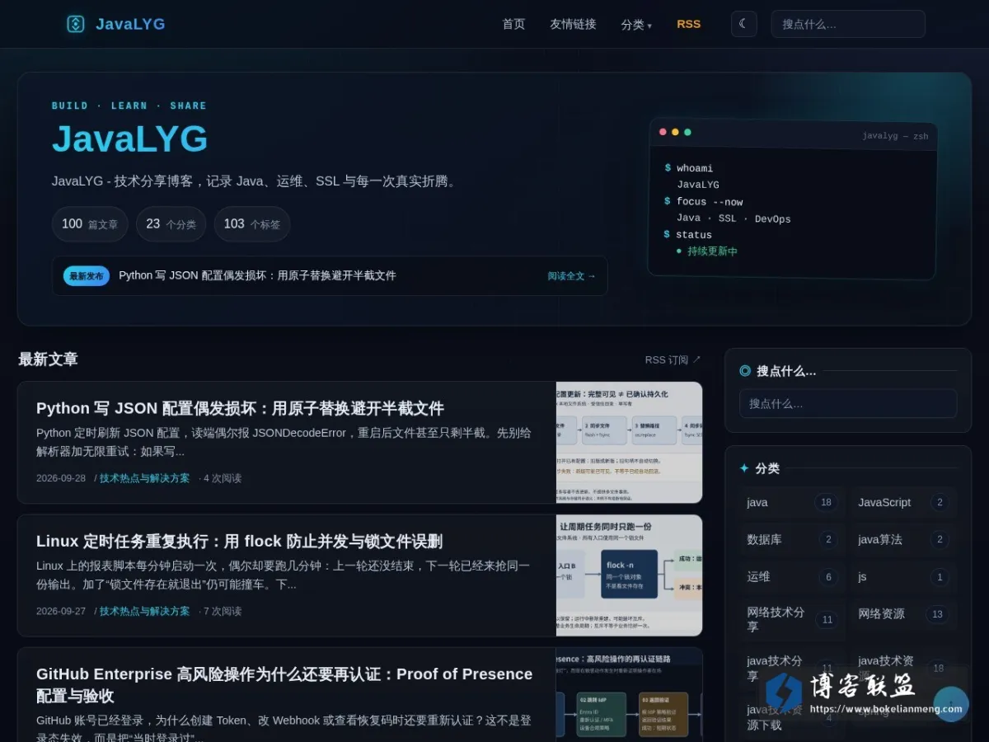This screenshot has height=742, width=989.
Task: Click the round scroll-to-top button
Action: point(950,704)
